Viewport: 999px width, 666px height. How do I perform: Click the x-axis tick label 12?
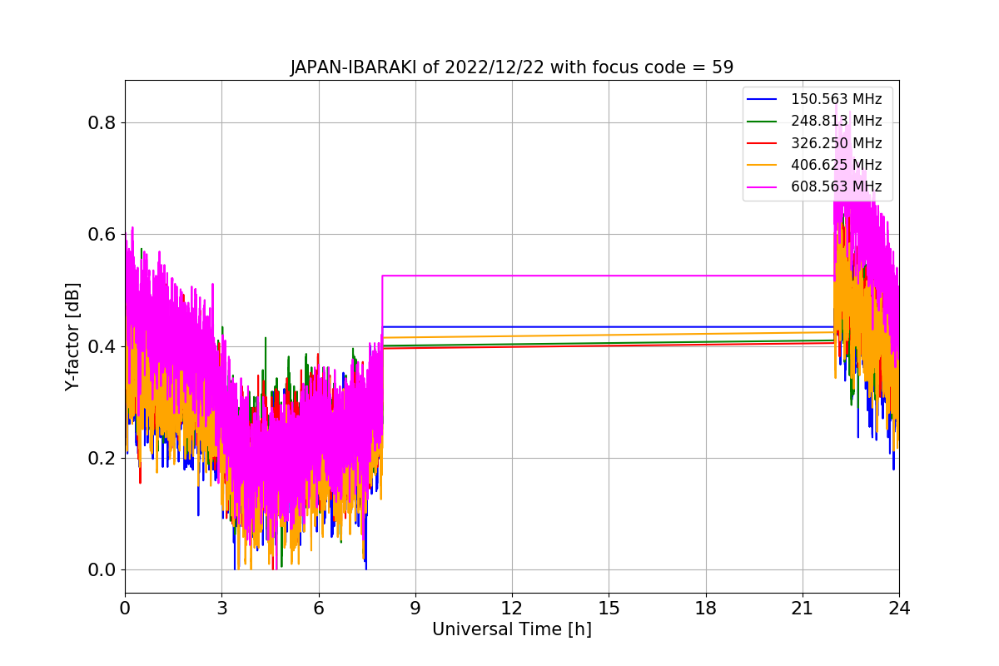point(511,609)
